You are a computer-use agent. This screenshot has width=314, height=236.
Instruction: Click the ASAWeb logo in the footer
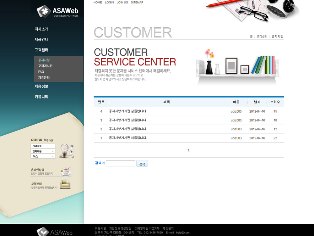coord(55,232)
